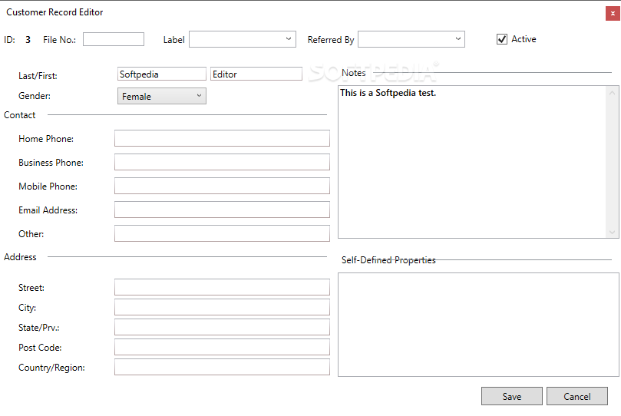Expand the Referred By dropdown
Screen dimensions: 621x416
(x=411, y=39)
